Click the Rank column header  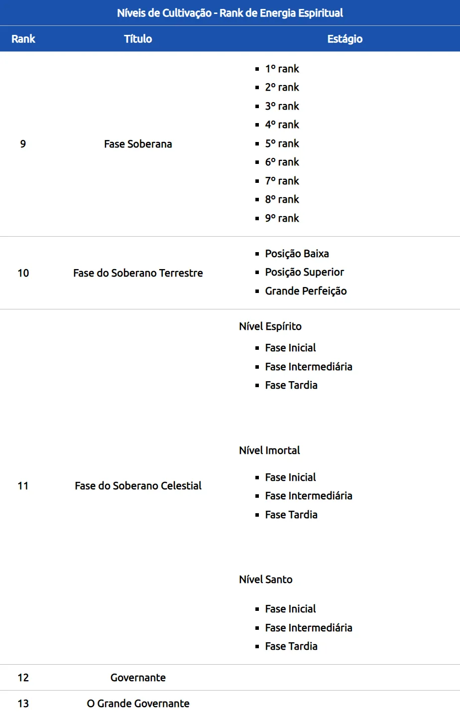[23, 39]
